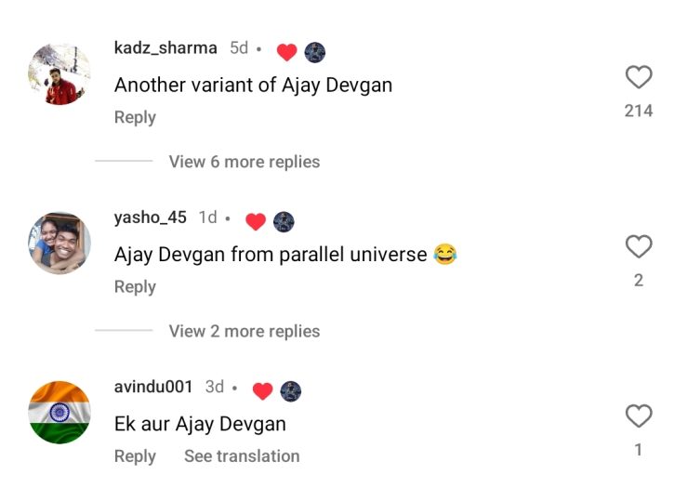Like kadz_sharma's comment with heart outline
This screenshot has height=488, width=688.
click(x=639, y=77)
